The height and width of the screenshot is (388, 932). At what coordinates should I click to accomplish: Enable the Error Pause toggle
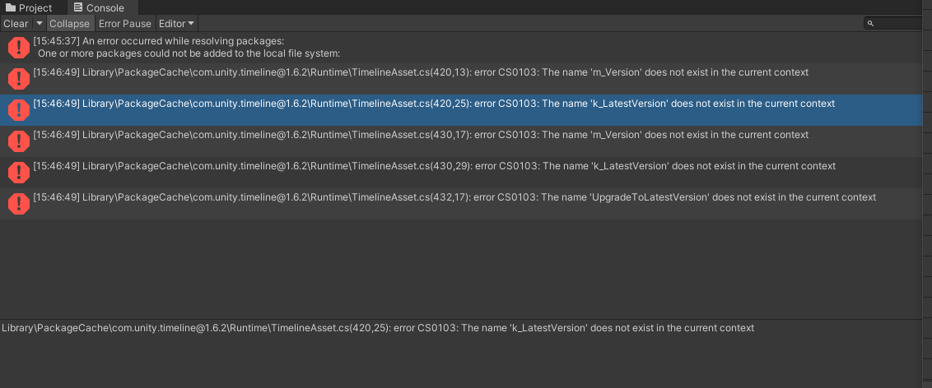(125, 24)
